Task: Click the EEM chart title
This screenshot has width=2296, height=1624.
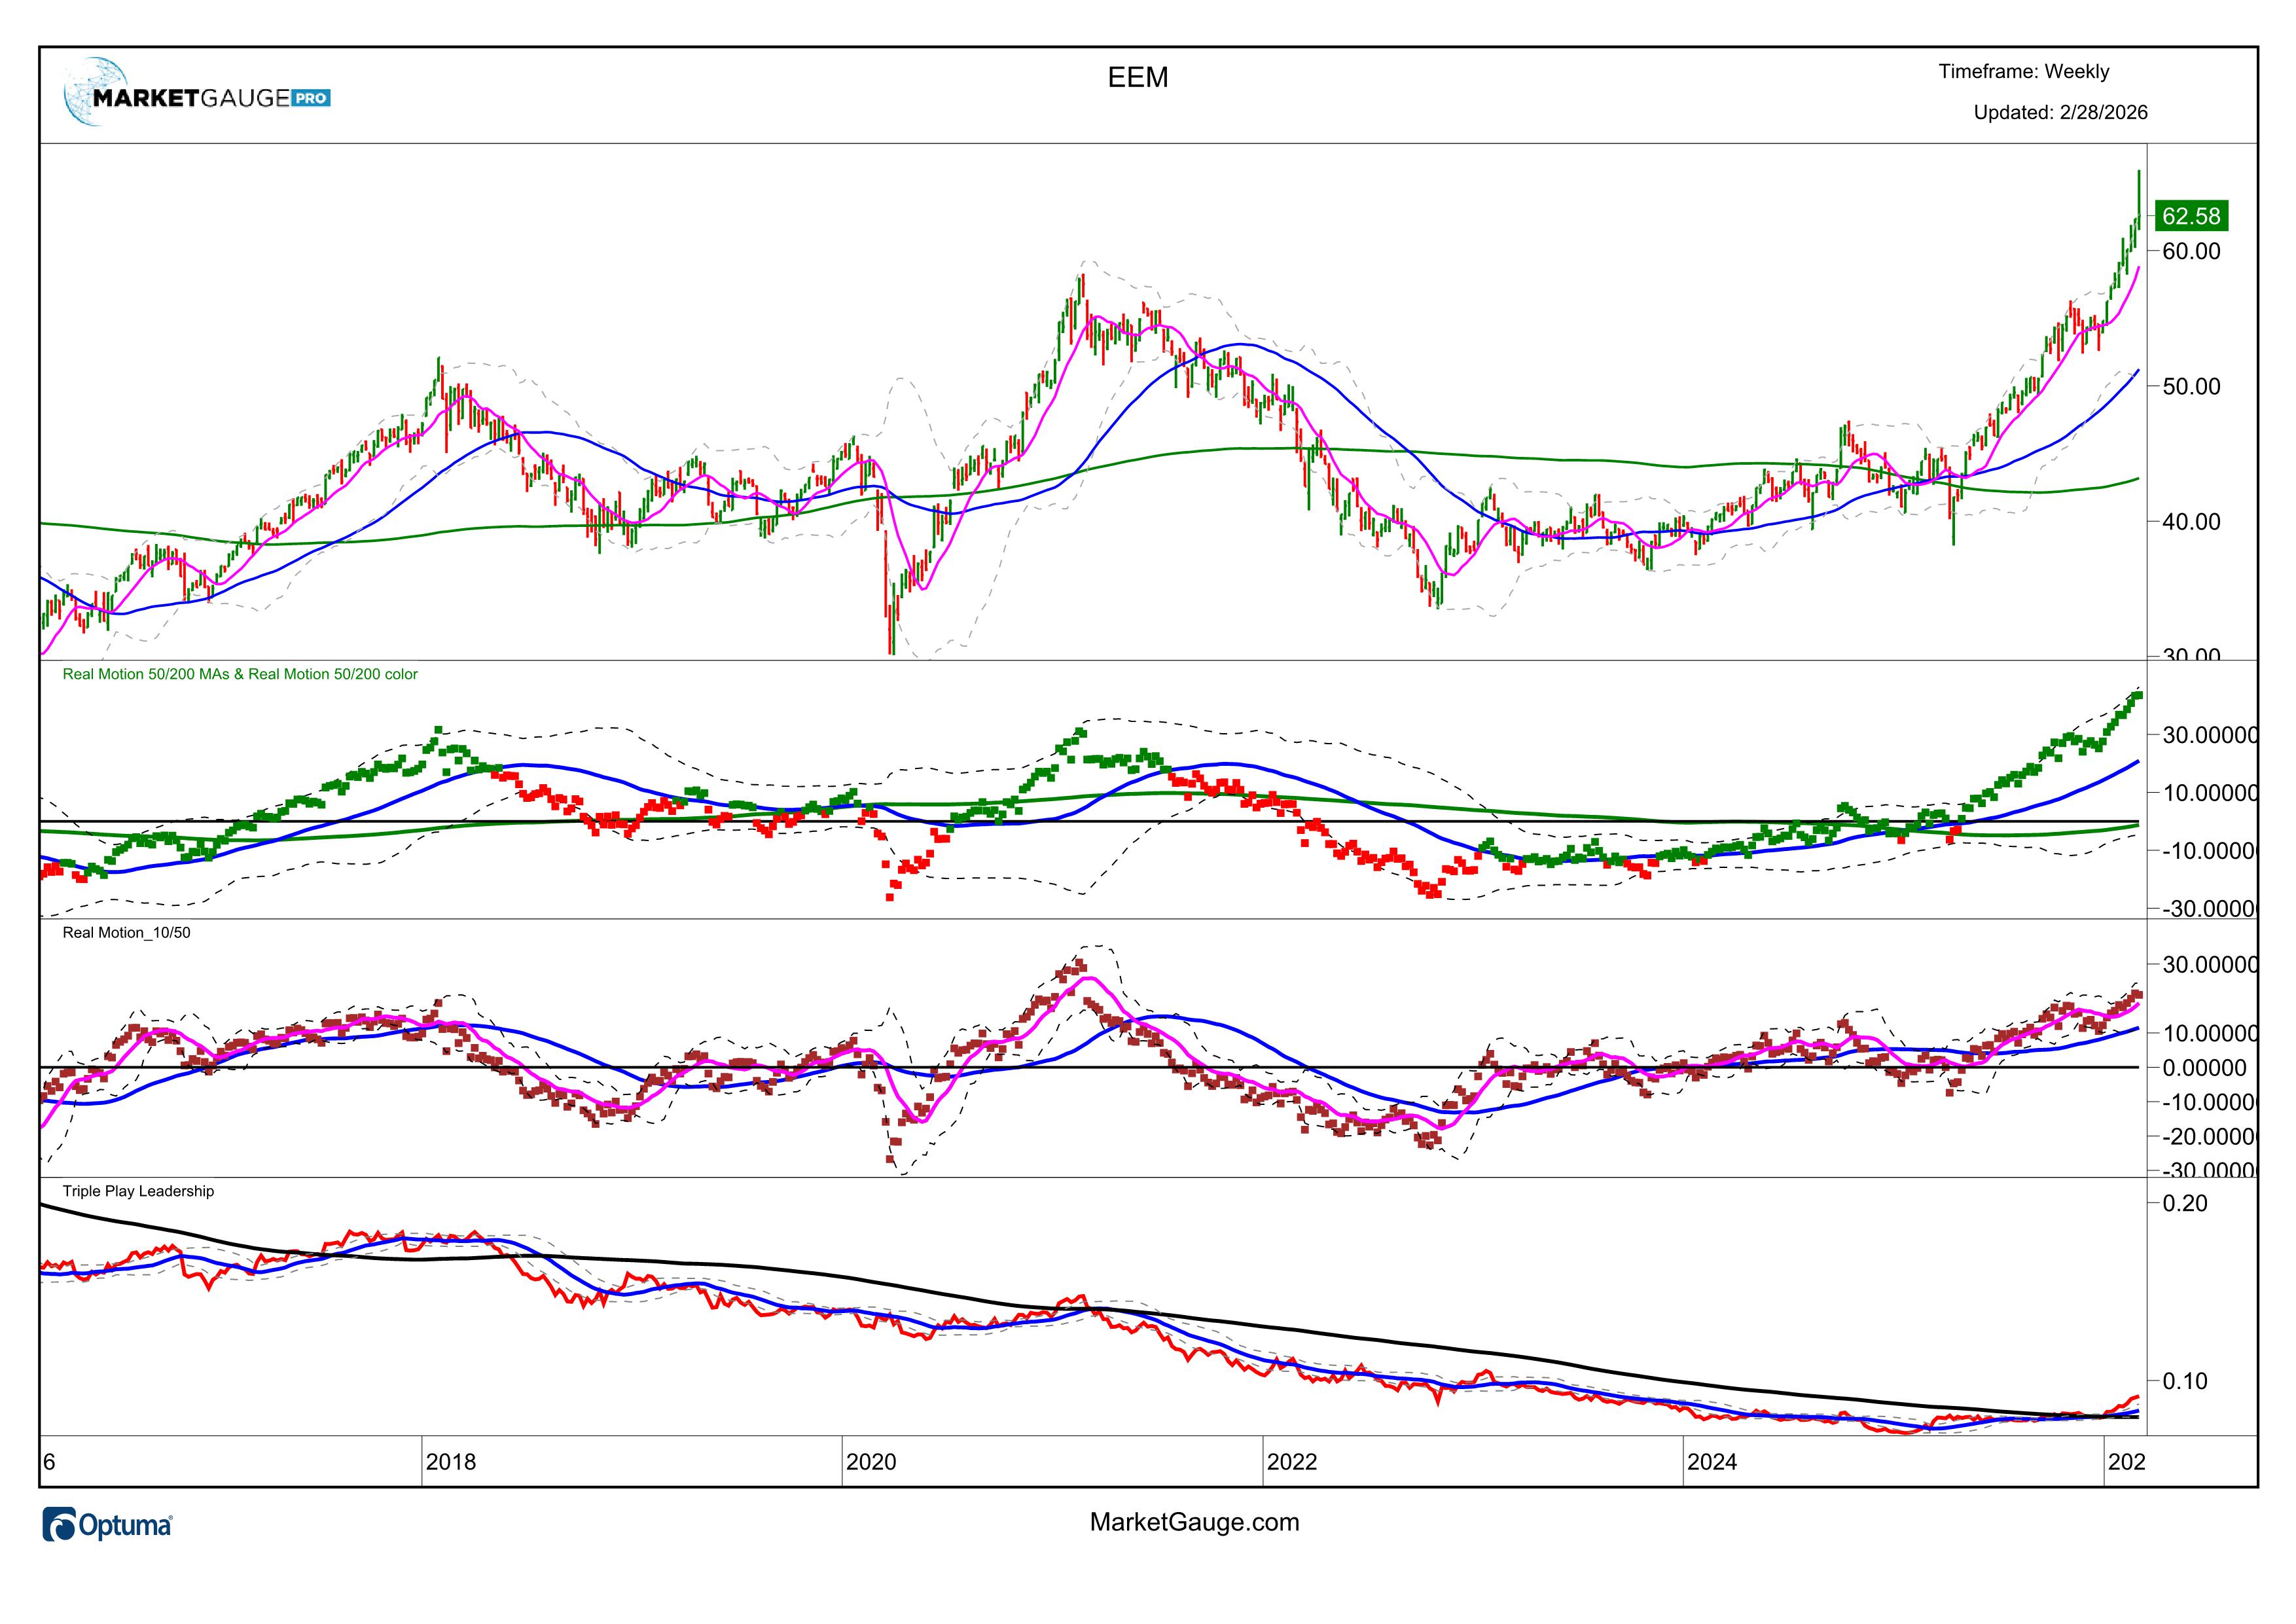Action: [1137, 78]
